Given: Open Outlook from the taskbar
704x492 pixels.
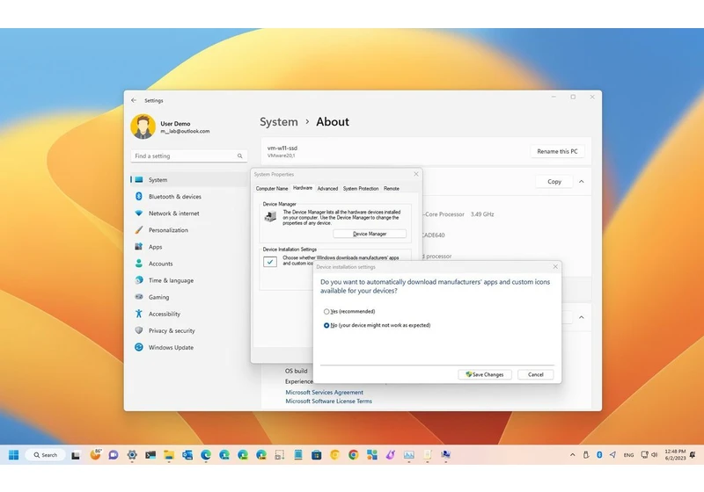Looking at the screenshot, I should (187, 455).
